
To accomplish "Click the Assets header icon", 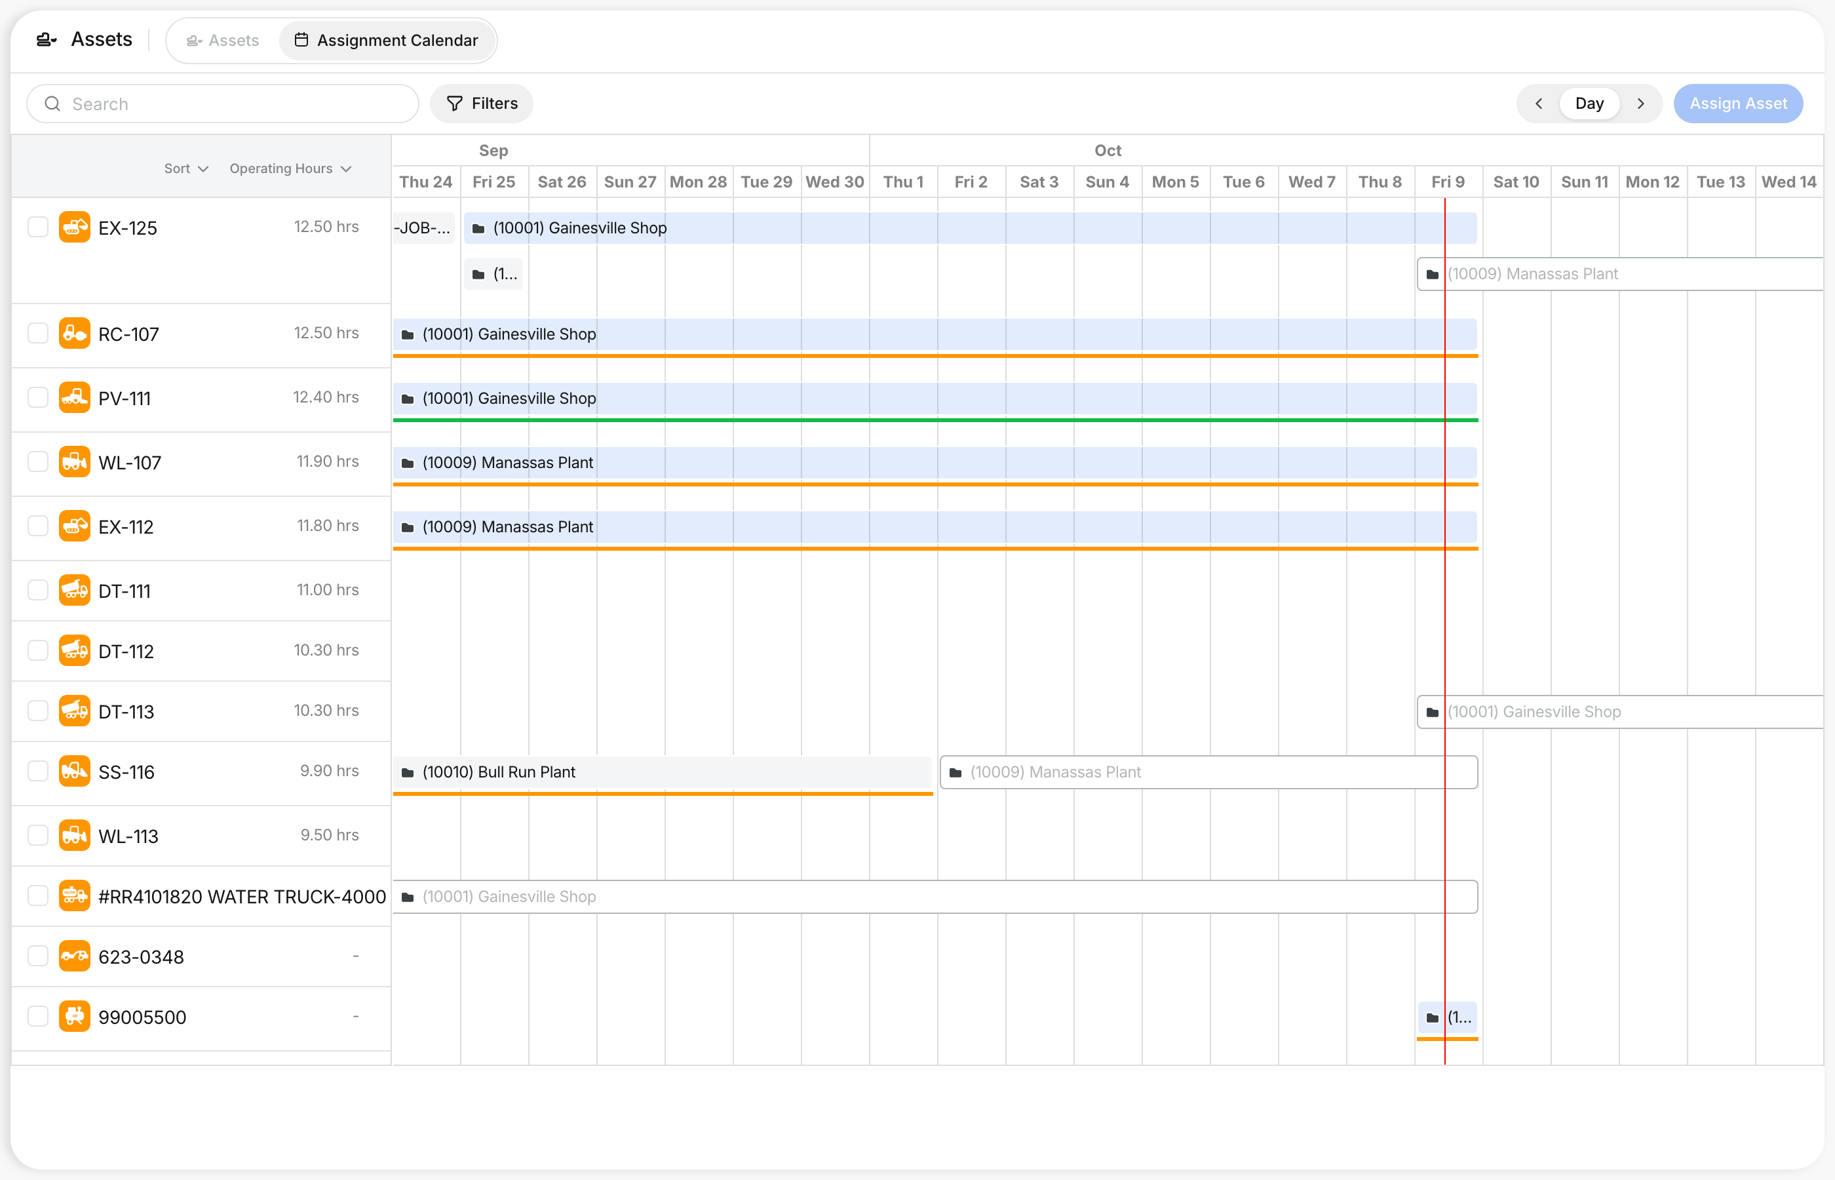I will click(47, 40).
